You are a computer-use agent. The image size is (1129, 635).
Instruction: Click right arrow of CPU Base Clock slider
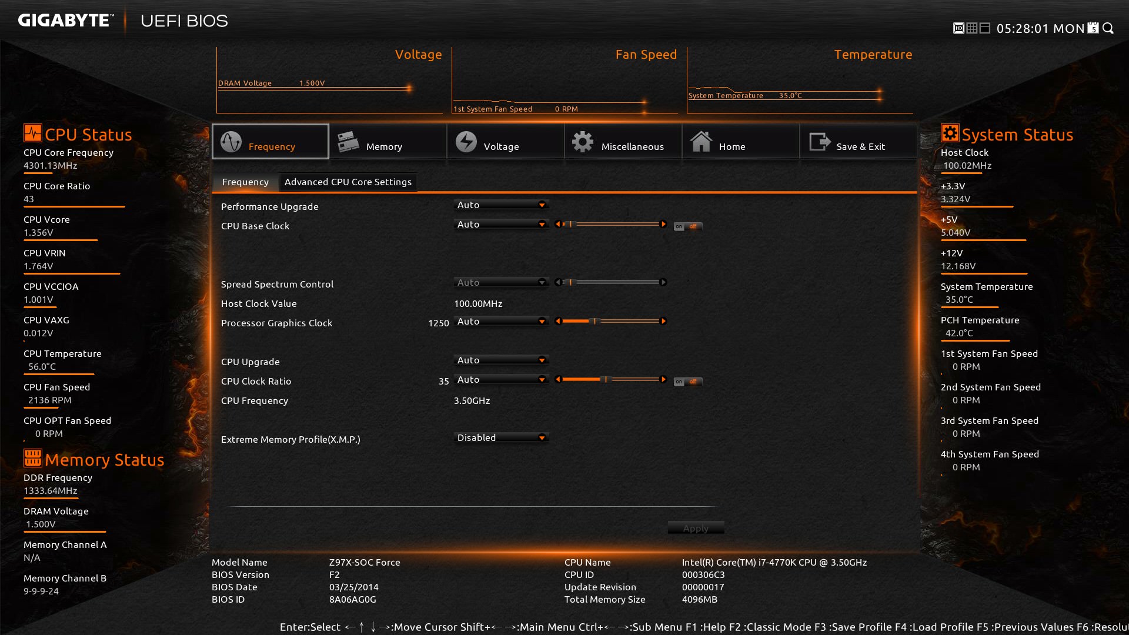663,224
